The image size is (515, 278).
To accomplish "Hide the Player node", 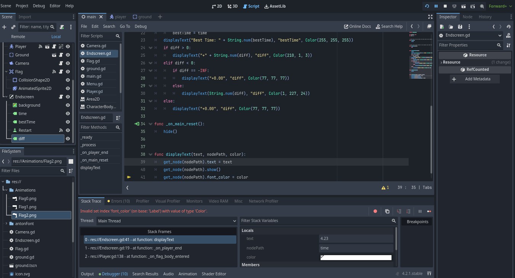I will click(x=68, y=46).
